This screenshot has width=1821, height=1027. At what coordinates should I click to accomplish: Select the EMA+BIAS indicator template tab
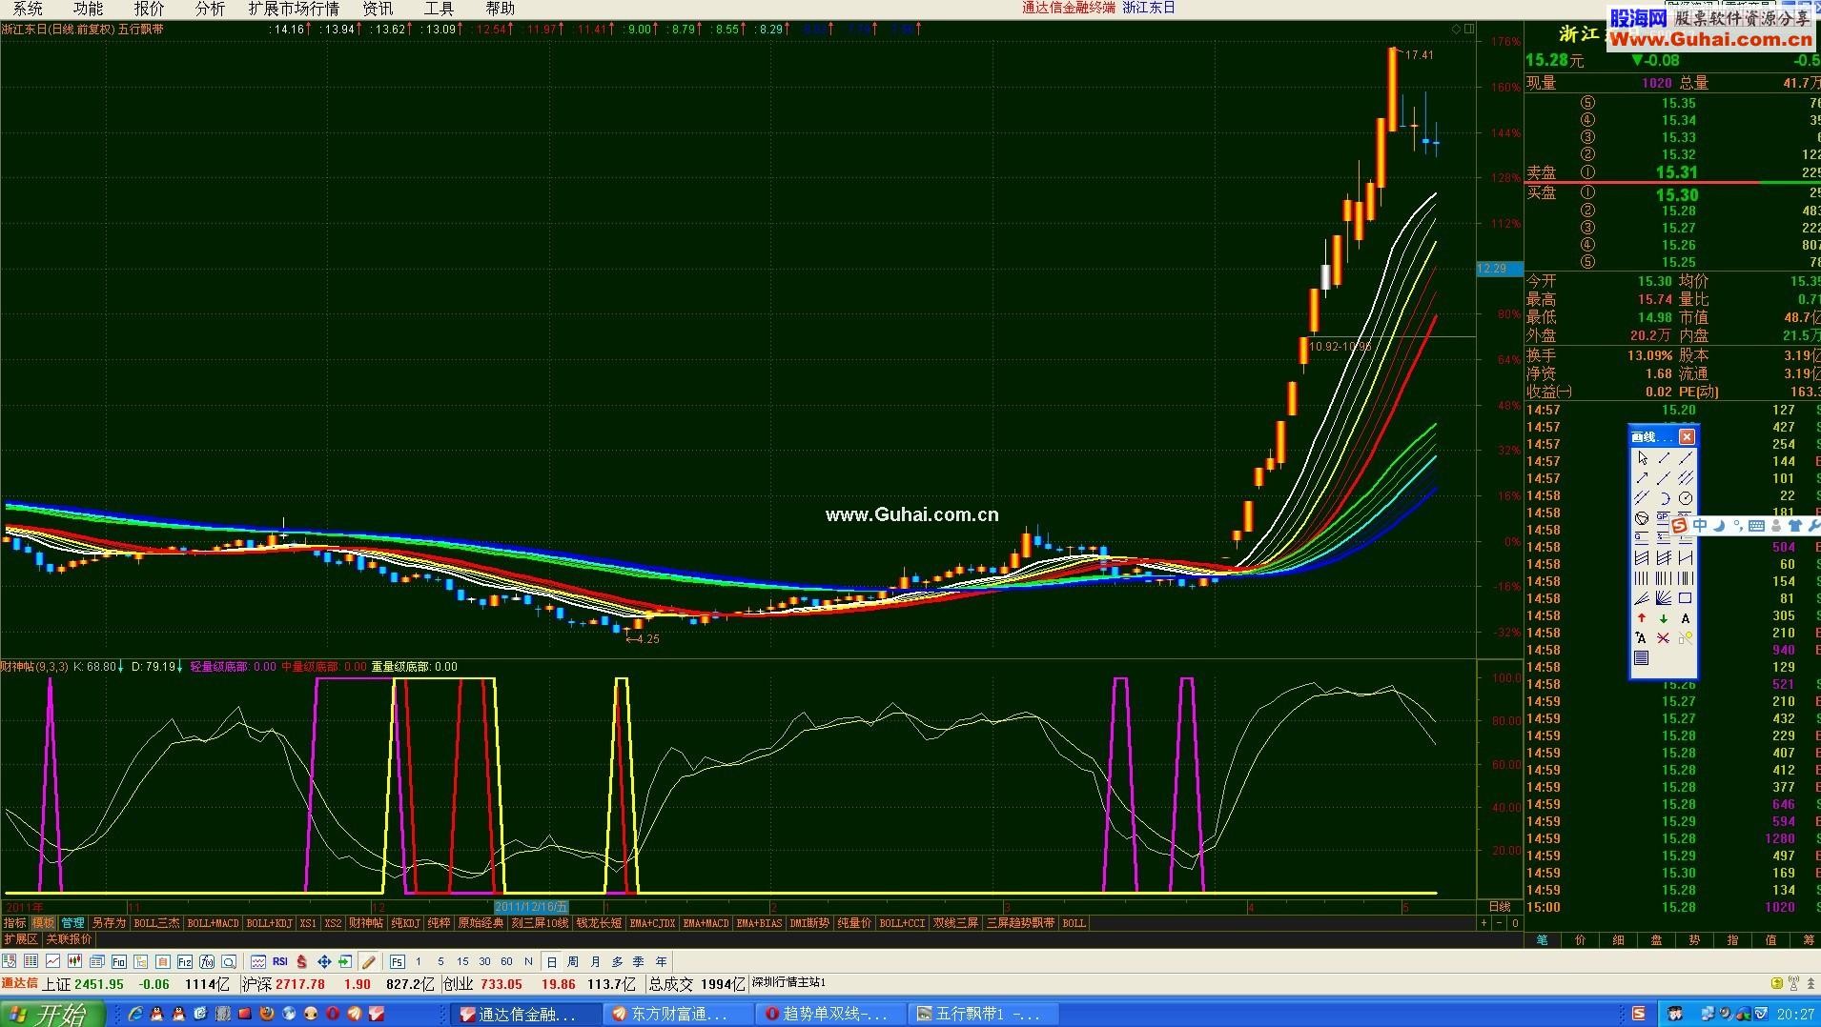[759, 923]
